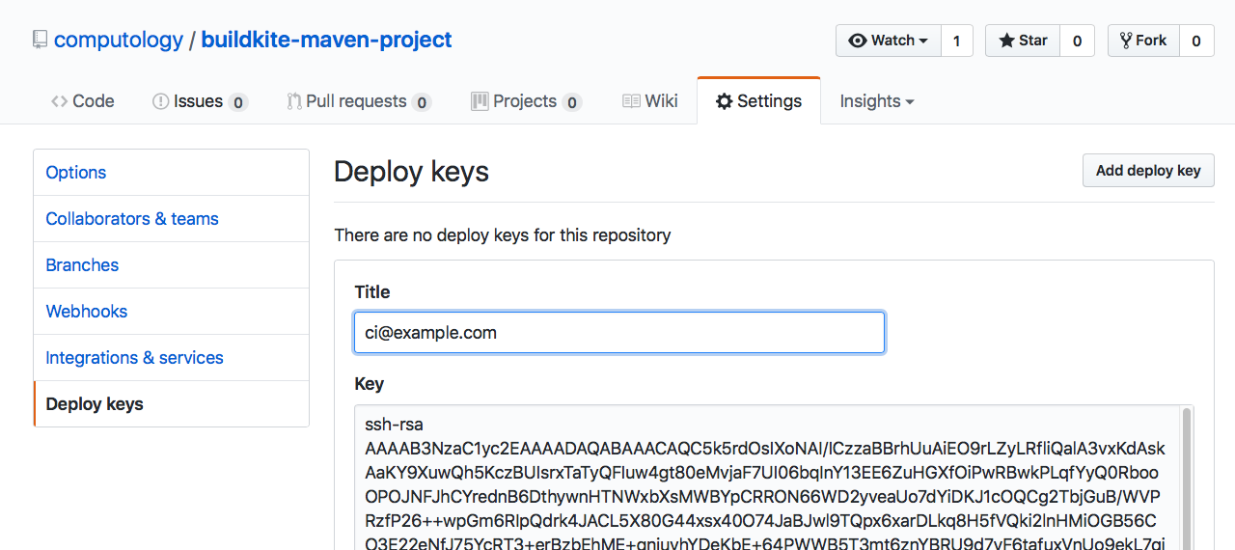Click the Pull requests icon
1235x550 pixels.
pyautogui.click(x=294, y=101)
